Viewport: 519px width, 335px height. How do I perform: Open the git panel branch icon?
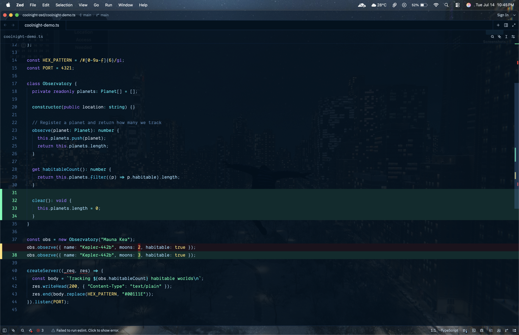tap(507, 331)
